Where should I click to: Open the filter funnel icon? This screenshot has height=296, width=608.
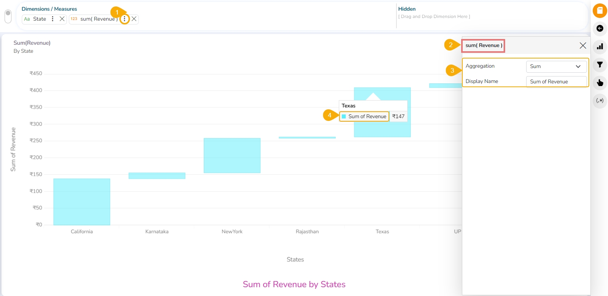coord(600,65)
